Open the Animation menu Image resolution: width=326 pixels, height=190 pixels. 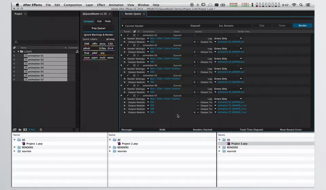[x=116, y=5]
